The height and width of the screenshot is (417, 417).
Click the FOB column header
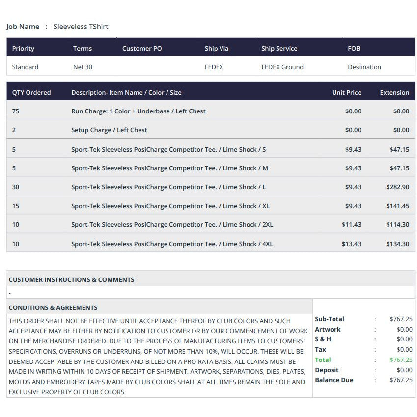tap(354, 49)
